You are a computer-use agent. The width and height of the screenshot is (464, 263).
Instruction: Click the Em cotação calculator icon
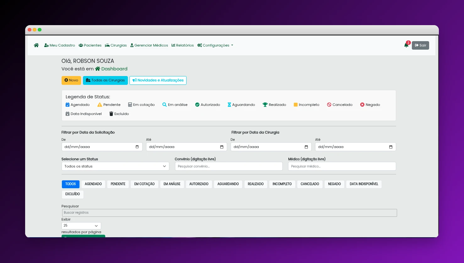coord(130,105)
